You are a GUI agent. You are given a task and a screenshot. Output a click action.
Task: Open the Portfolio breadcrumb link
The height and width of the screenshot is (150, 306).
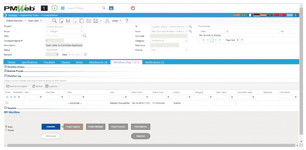click(13, 15)
